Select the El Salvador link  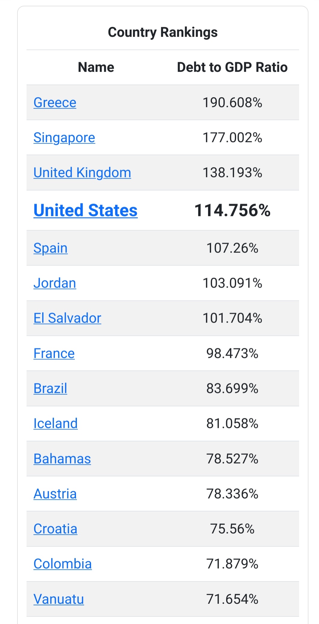click(x=67, y=318)
